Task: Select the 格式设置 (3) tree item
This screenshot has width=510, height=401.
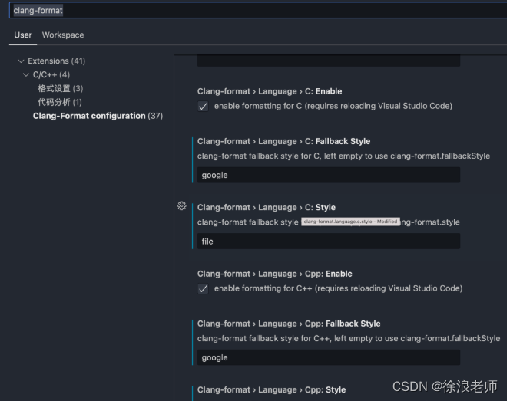Action: pos(61,88)
